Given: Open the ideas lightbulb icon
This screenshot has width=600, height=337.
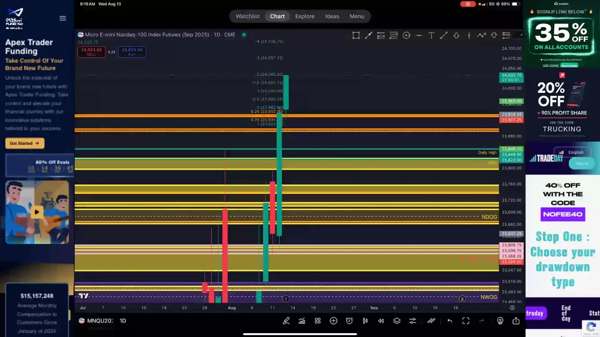Looking at the screenshot, I should (x=500, y=321).
